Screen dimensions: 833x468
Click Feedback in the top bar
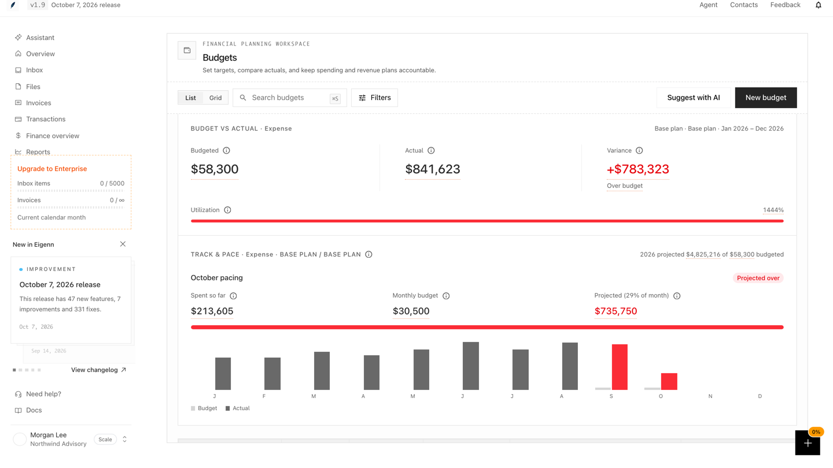tap(785, 5)
